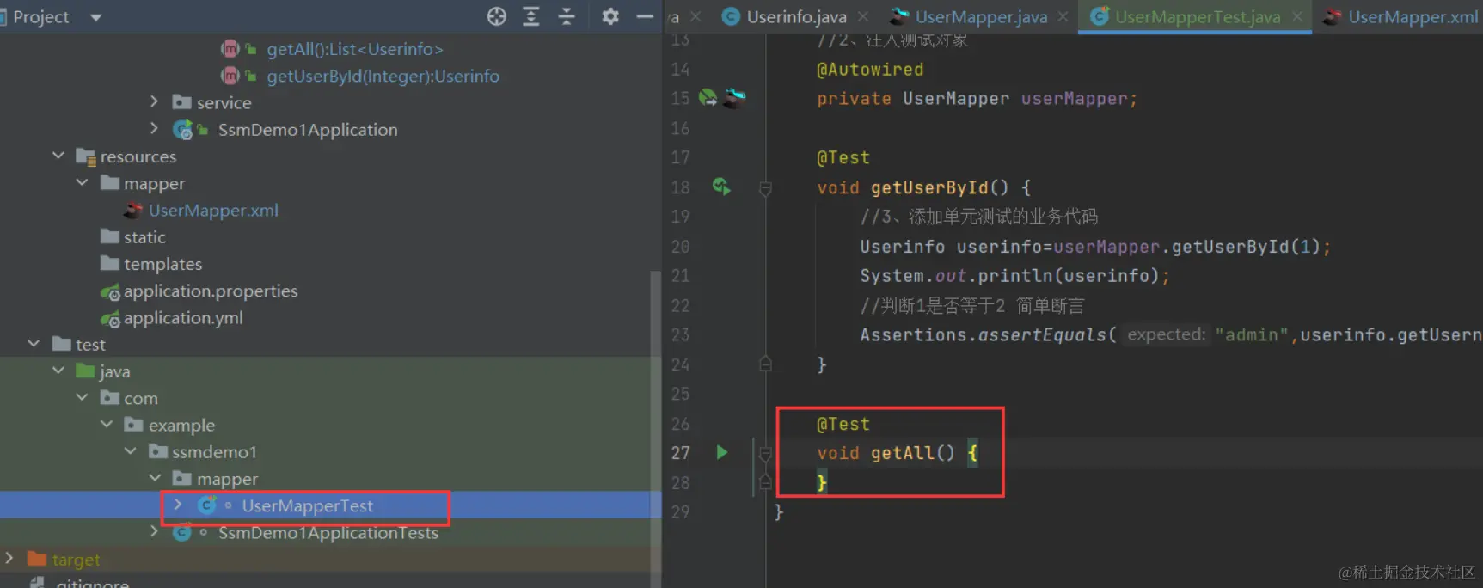Click the getAll method icon in tree
The width and height of the screenshot is (1483, 588).
point(230,49)
